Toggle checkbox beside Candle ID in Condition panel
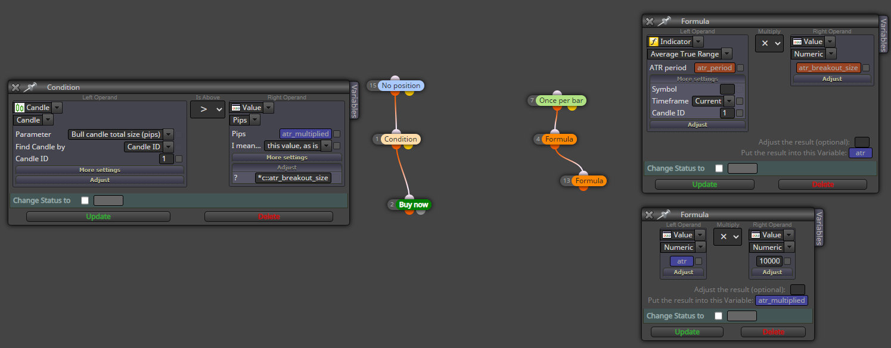 [x=179, y=159]
